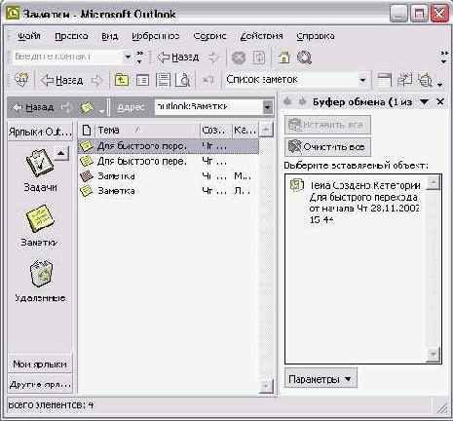Open the Сервис menu

pos(209,36)
